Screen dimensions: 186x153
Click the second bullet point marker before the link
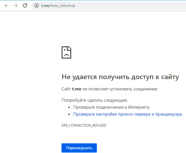pos(69,114)
